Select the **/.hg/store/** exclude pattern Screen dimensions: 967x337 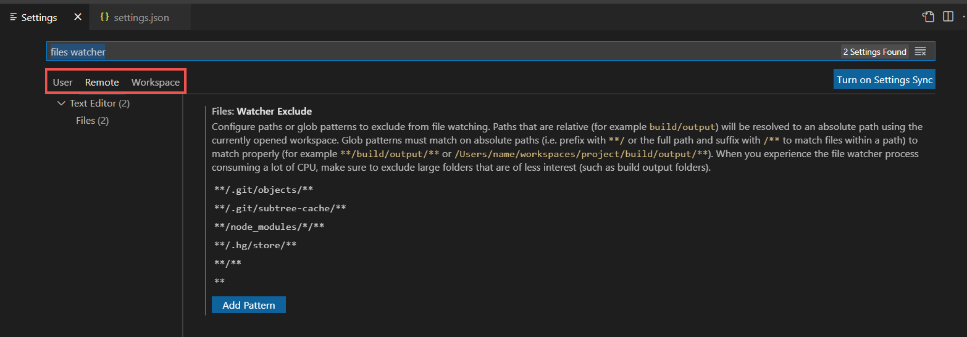click(x=255, y=245)
